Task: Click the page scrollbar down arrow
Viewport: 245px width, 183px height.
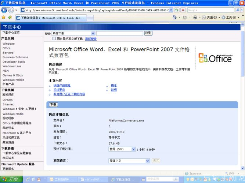Action: coord(242,168)
